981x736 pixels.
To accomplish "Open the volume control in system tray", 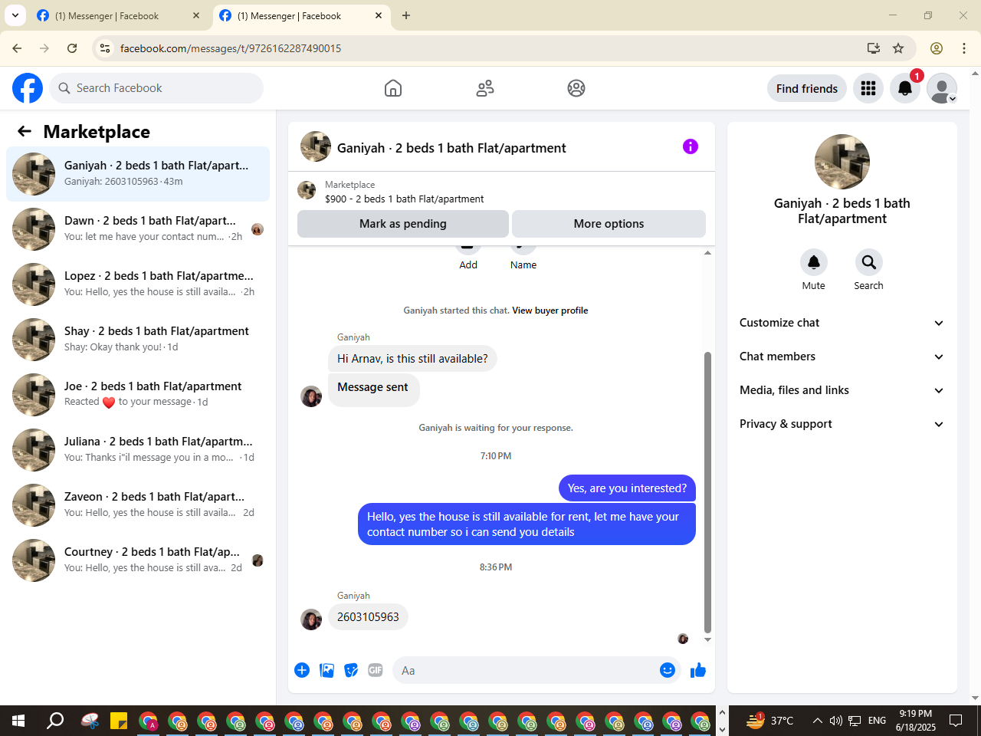I will pos(835,721).
